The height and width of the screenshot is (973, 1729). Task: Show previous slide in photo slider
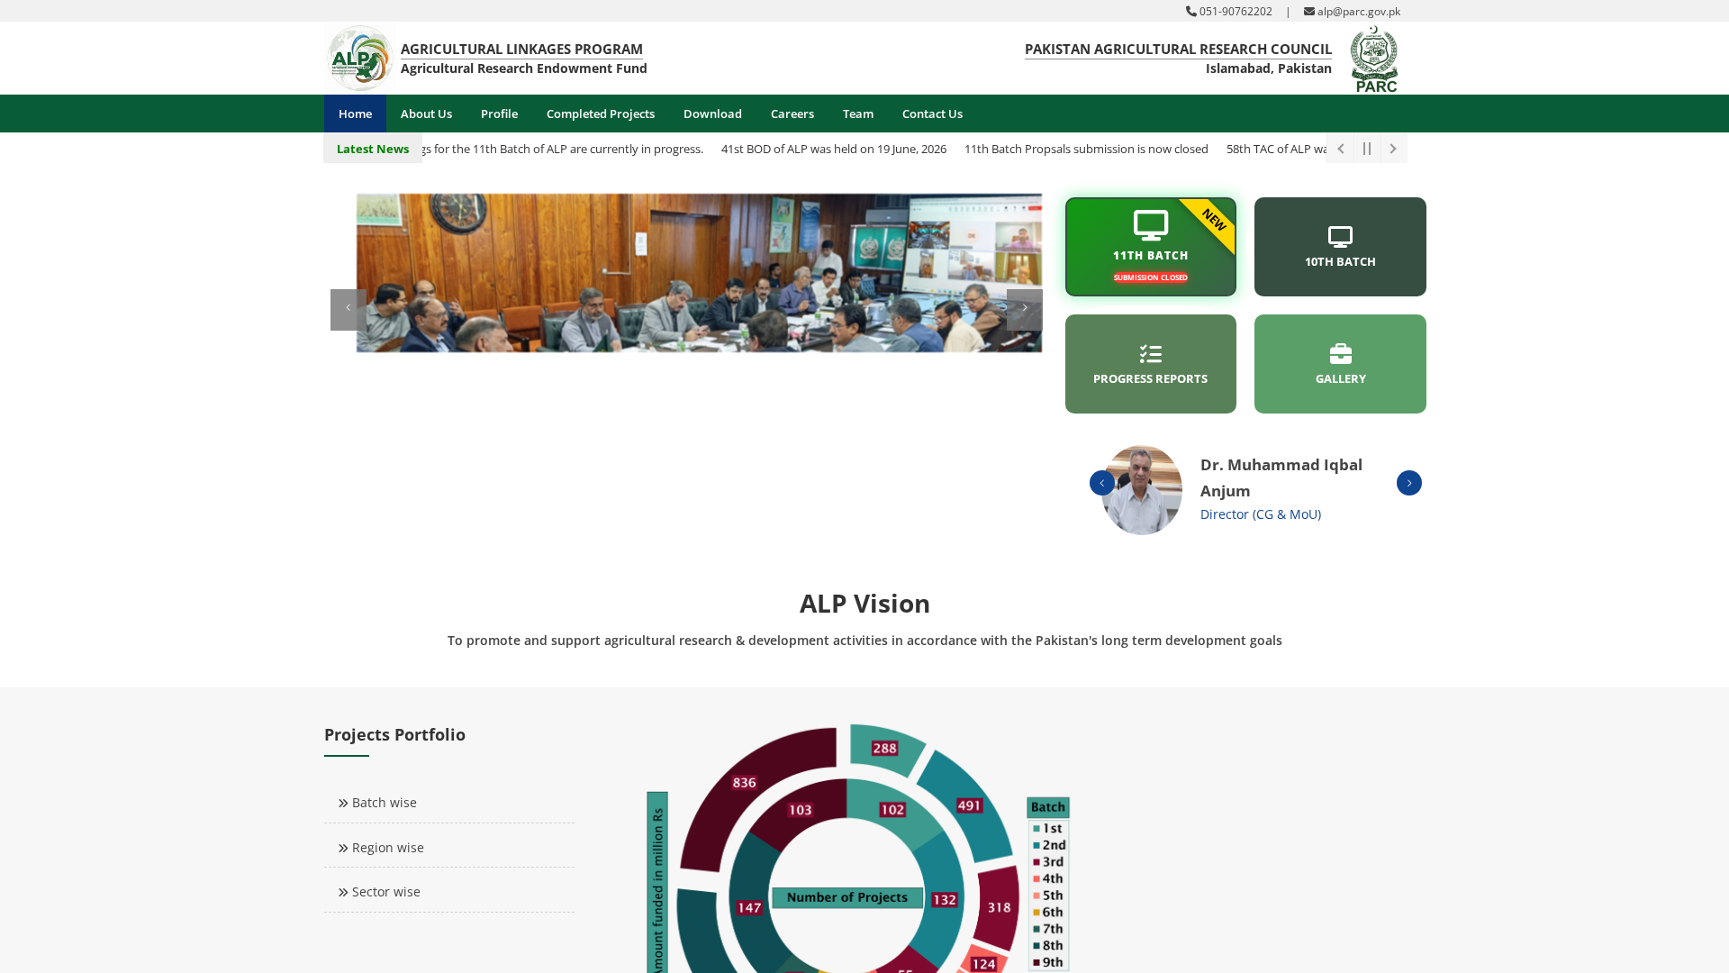coord(349,309)
